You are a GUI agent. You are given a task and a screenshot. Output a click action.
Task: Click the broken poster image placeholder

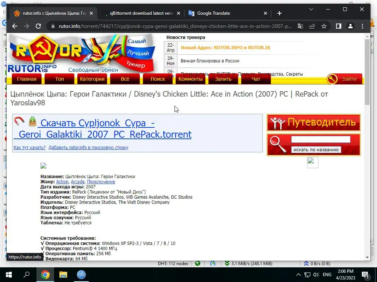pos(43,166)
